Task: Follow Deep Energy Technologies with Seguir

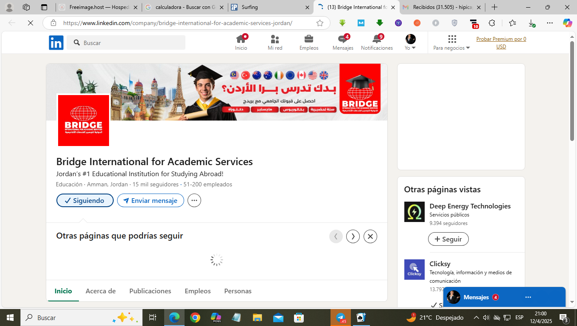Action: point(448,239)
